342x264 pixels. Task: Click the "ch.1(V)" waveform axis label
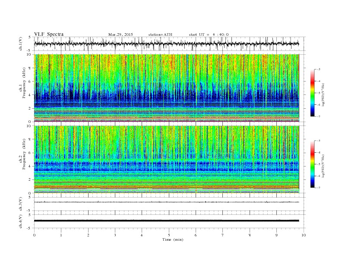(x=20, y=44)
